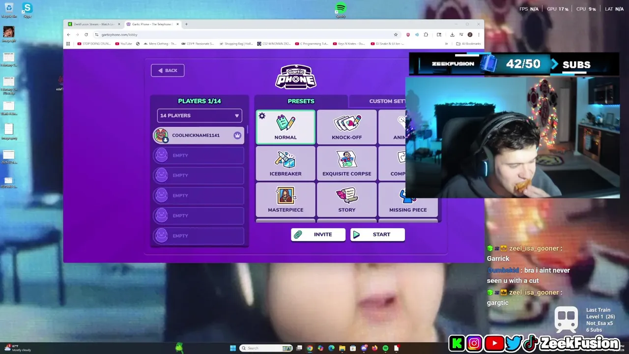Open the Shopping Bag bookmark

(235, 44)
